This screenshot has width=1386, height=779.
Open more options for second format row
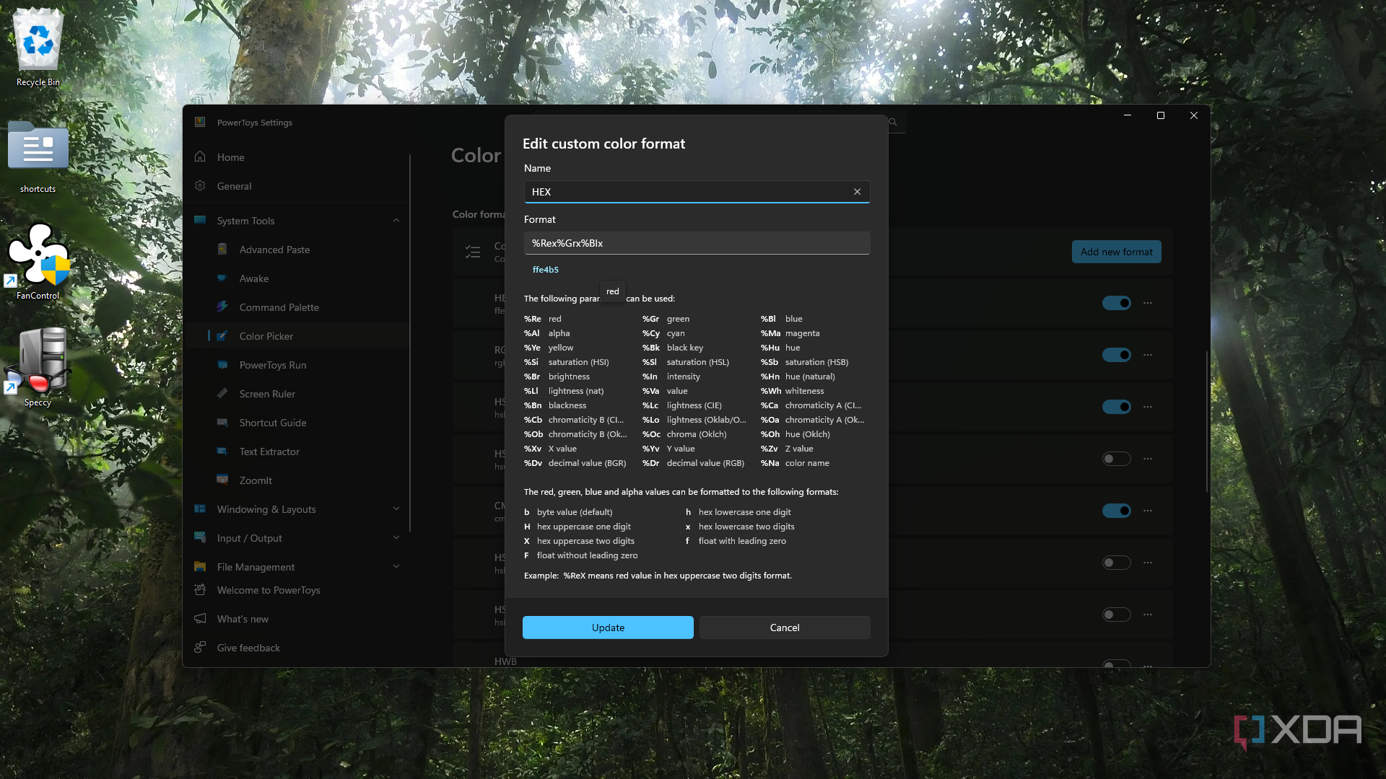tap(1148, 355)
